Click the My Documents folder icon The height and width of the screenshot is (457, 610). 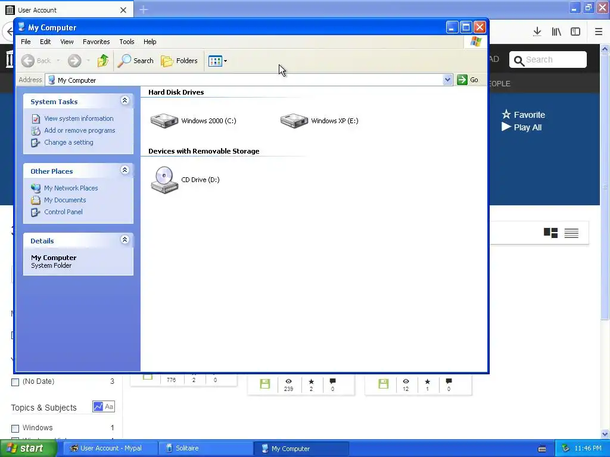(35, 200)
